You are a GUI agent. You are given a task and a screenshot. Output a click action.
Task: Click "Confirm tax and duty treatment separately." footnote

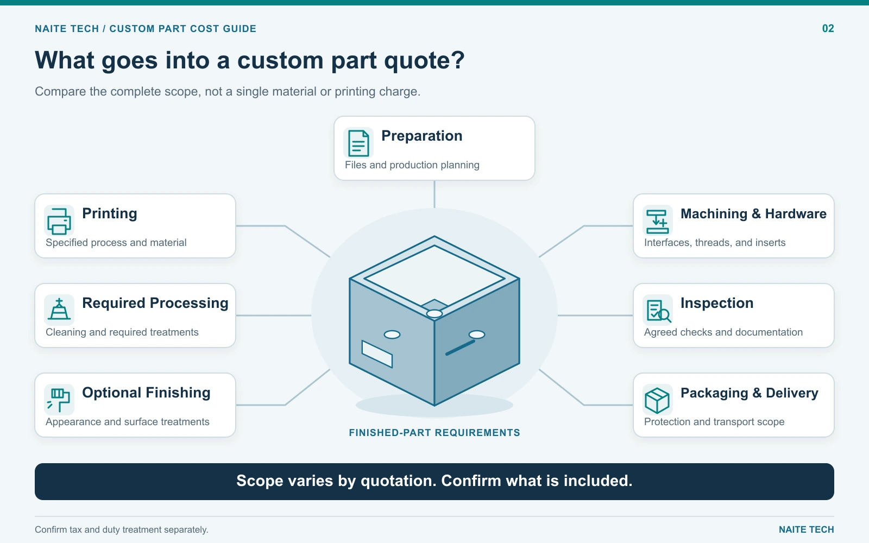(122, 529)
